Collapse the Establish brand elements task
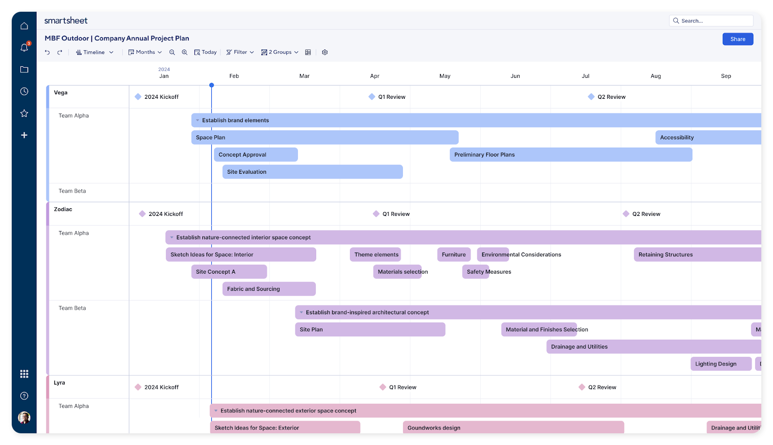The width and height of the screenshot is (773, 445). (197, 120)
